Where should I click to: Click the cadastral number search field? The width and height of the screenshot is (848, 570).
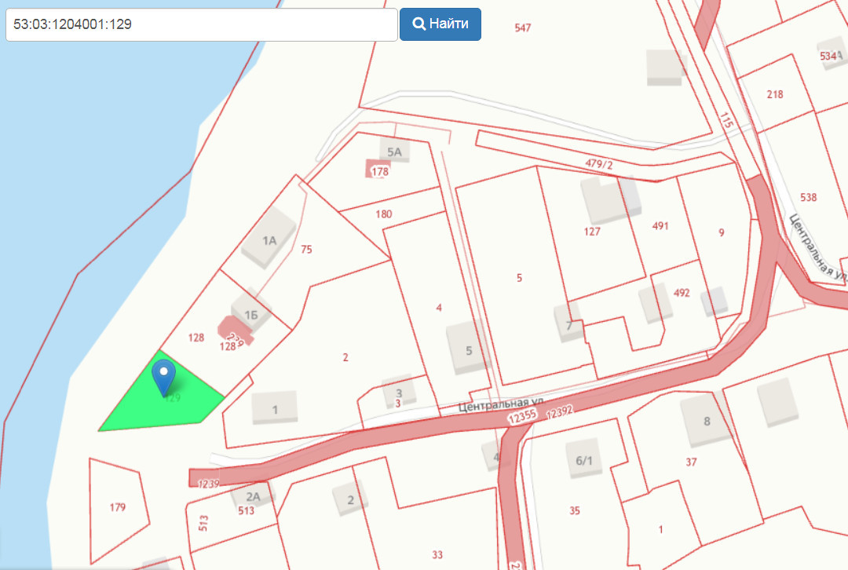pos(201,24)
